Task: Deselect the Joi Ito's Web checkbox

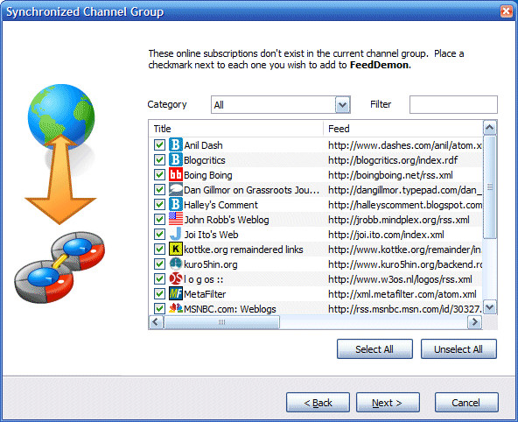Action: tap(159, 235)
